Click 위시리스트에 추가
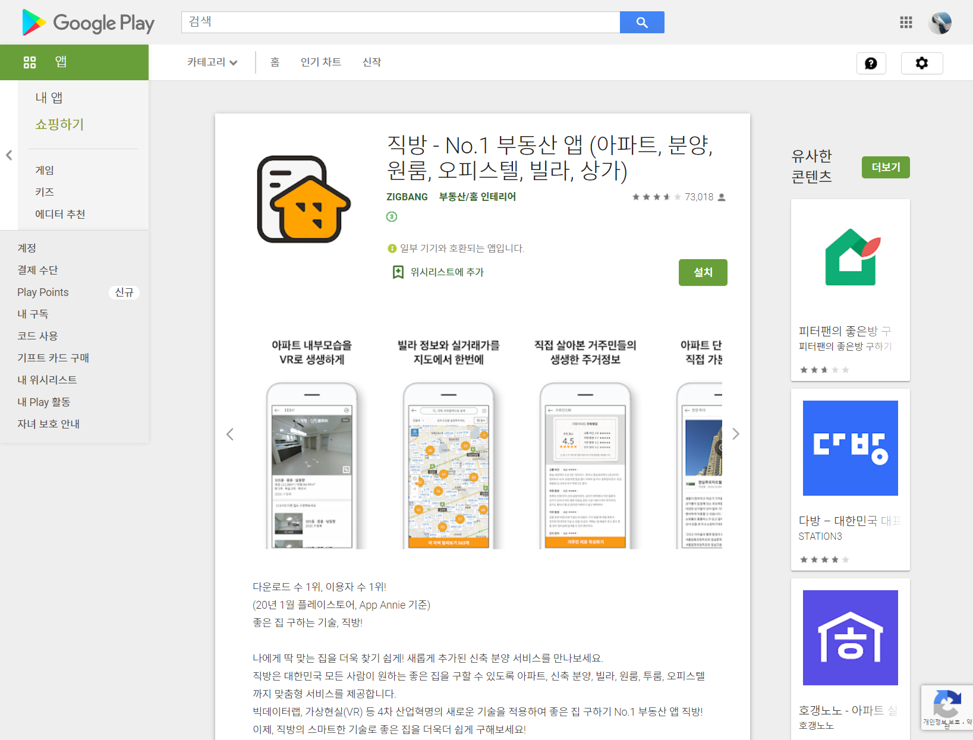The width and height of the screenshot is (973, 740). point(447,272)
